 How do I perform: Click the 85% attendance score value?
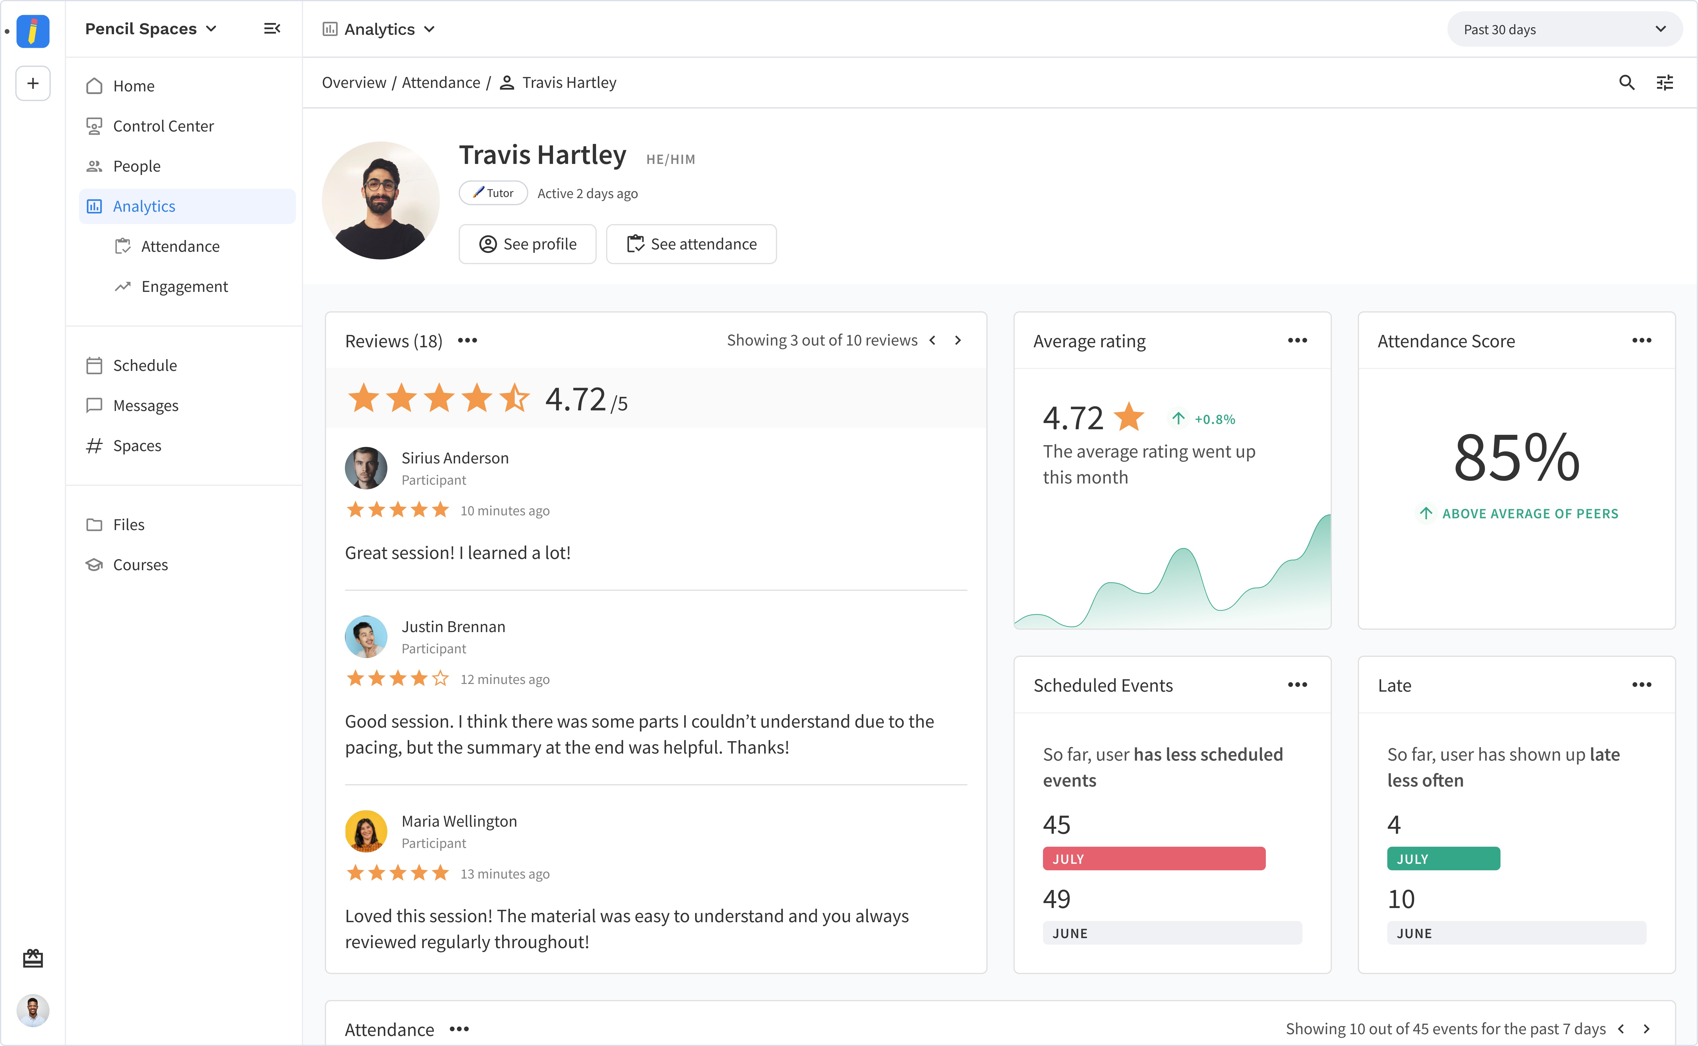click(x=1517, y=457)
